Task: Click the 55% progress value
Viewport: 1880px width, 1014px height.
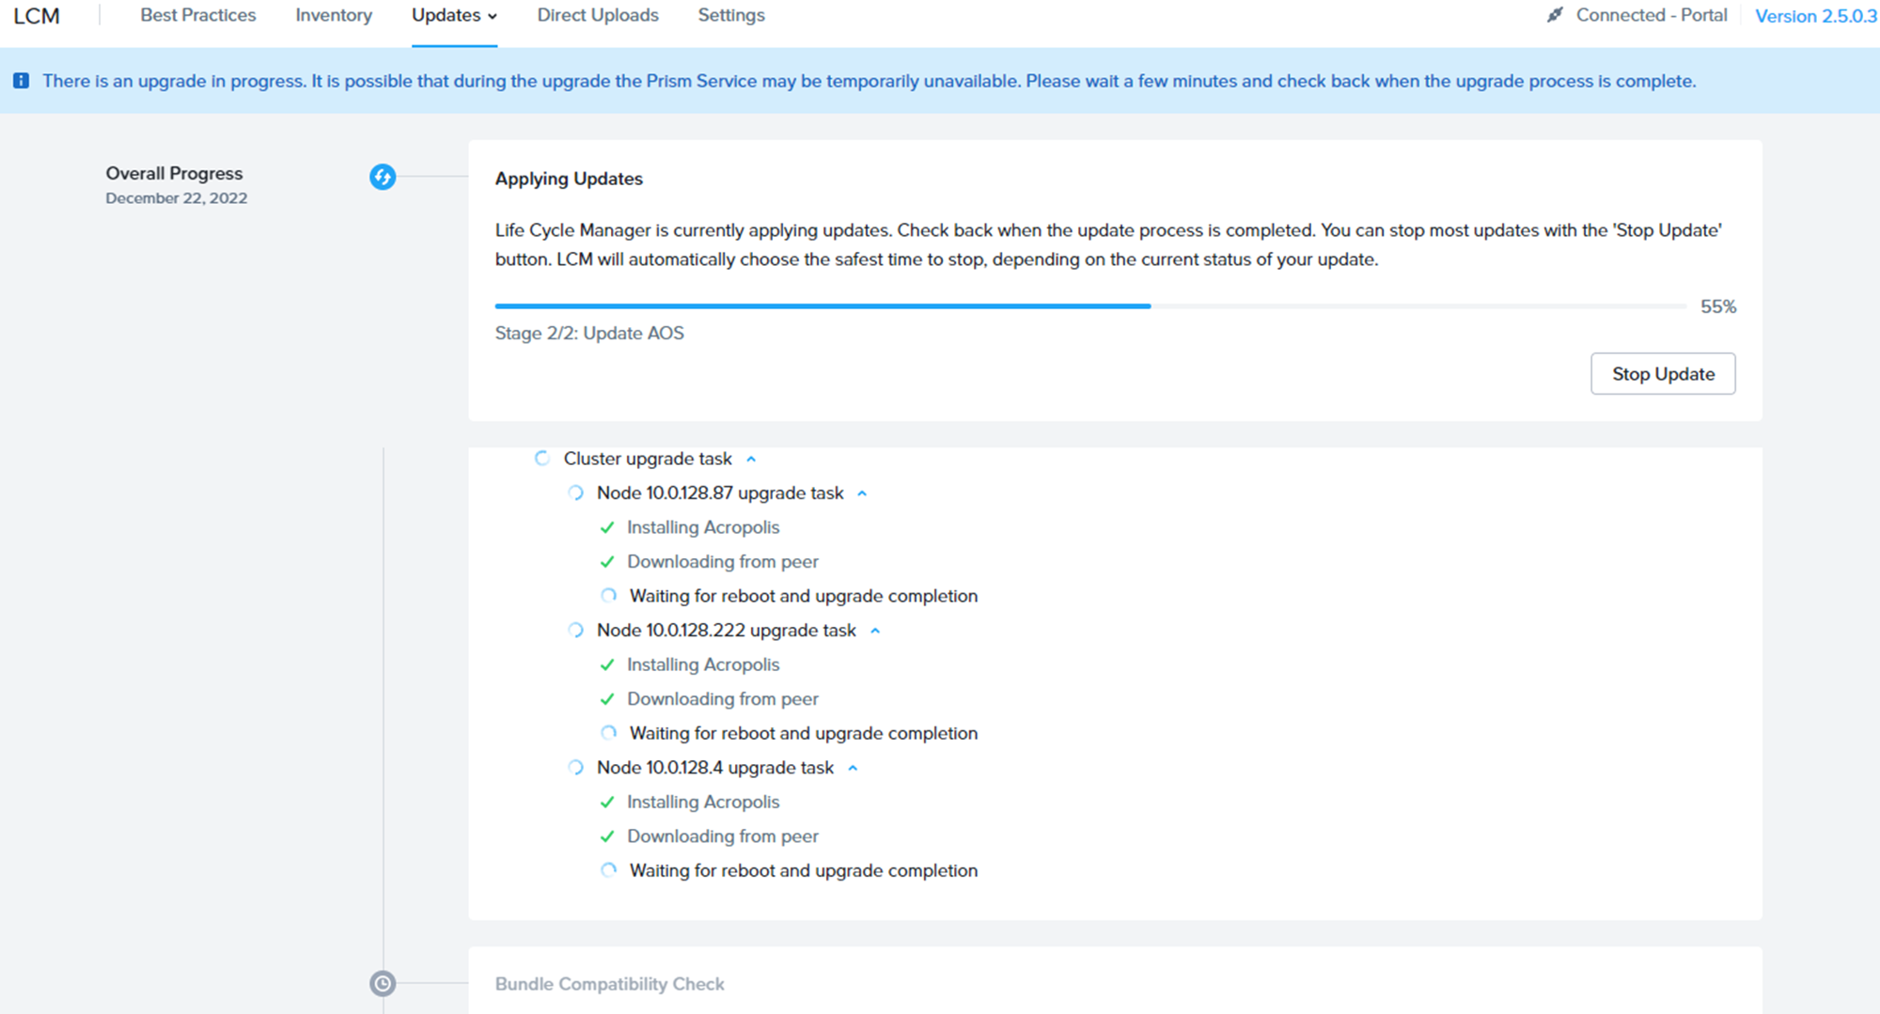Action: point(1718,307)
